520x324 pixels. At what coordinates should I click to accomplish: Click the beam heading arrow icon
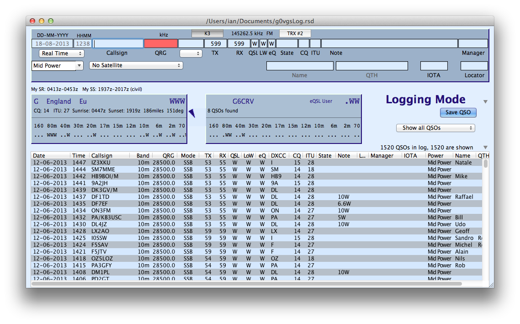tap(191, 113)
